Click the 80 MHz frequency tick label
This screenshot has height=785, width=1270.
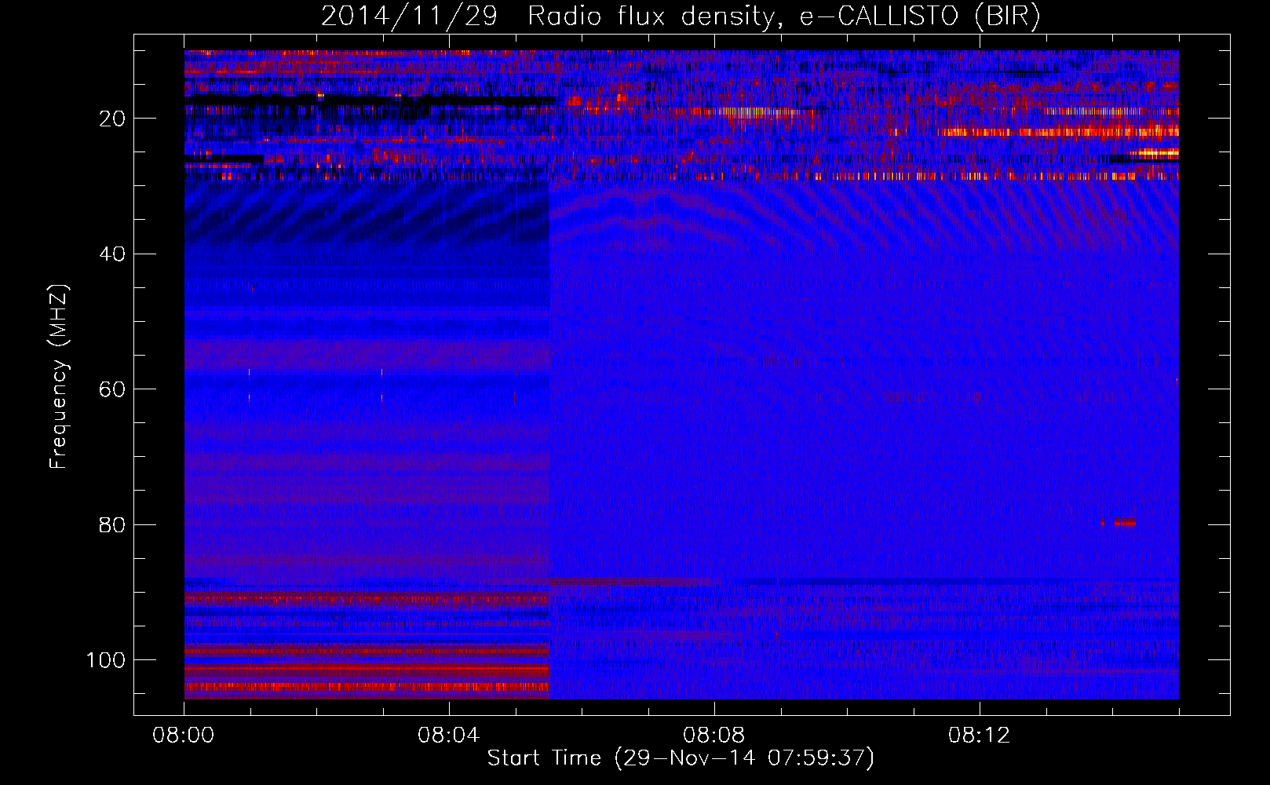point(113,525)
